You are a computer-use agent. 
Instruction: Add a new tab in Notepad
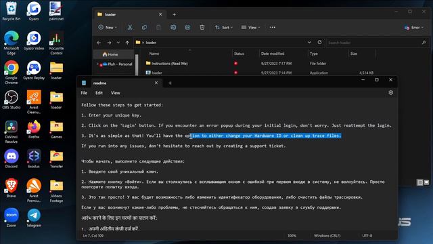coord(170,83)
